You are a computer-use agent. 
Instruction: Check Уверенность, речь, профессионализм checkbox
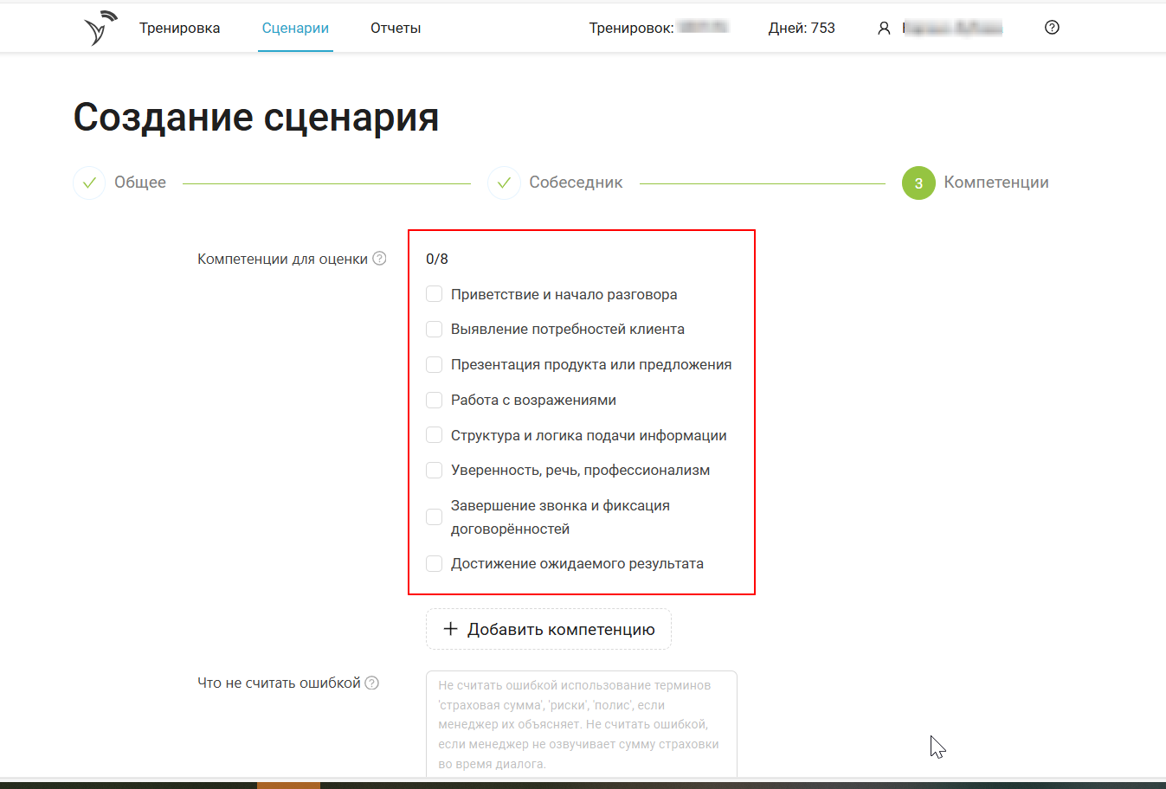click(435, 470)
